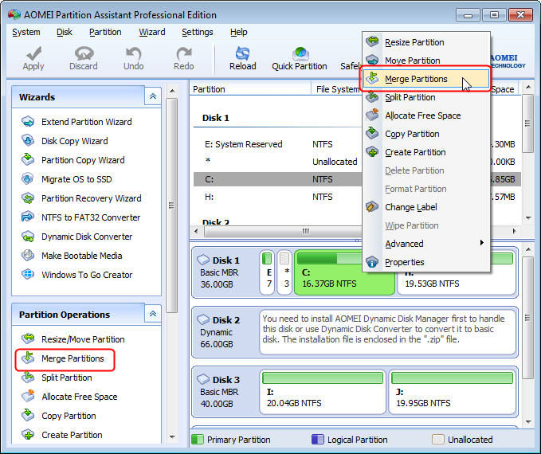
Task: Click NTFS to FAT32 Converter icon
Action: (28, 217)
